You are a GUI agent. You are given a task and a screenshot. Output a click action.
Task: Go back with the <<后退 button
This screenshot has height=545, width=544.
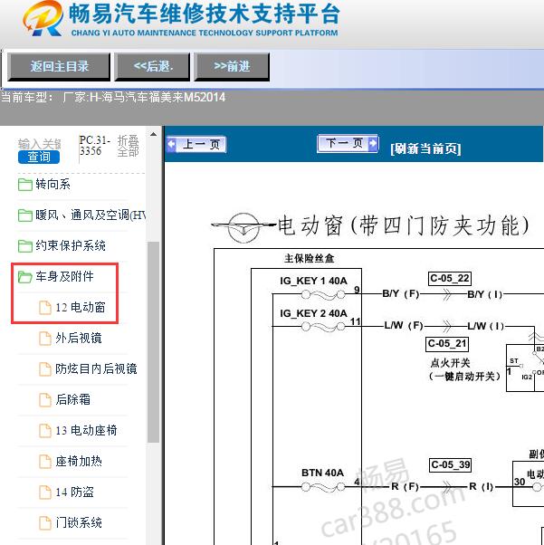click(153, 66)
